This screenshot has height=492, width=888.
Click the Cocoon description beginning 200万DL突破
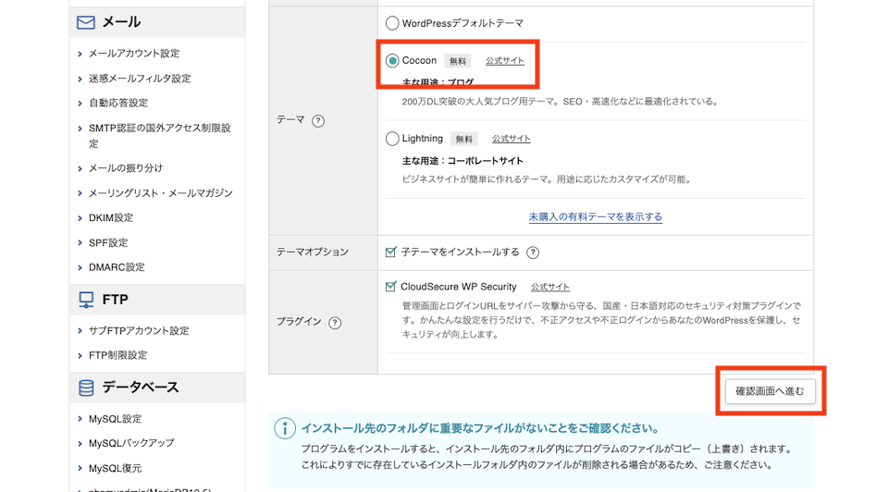[x=561, y=102]
